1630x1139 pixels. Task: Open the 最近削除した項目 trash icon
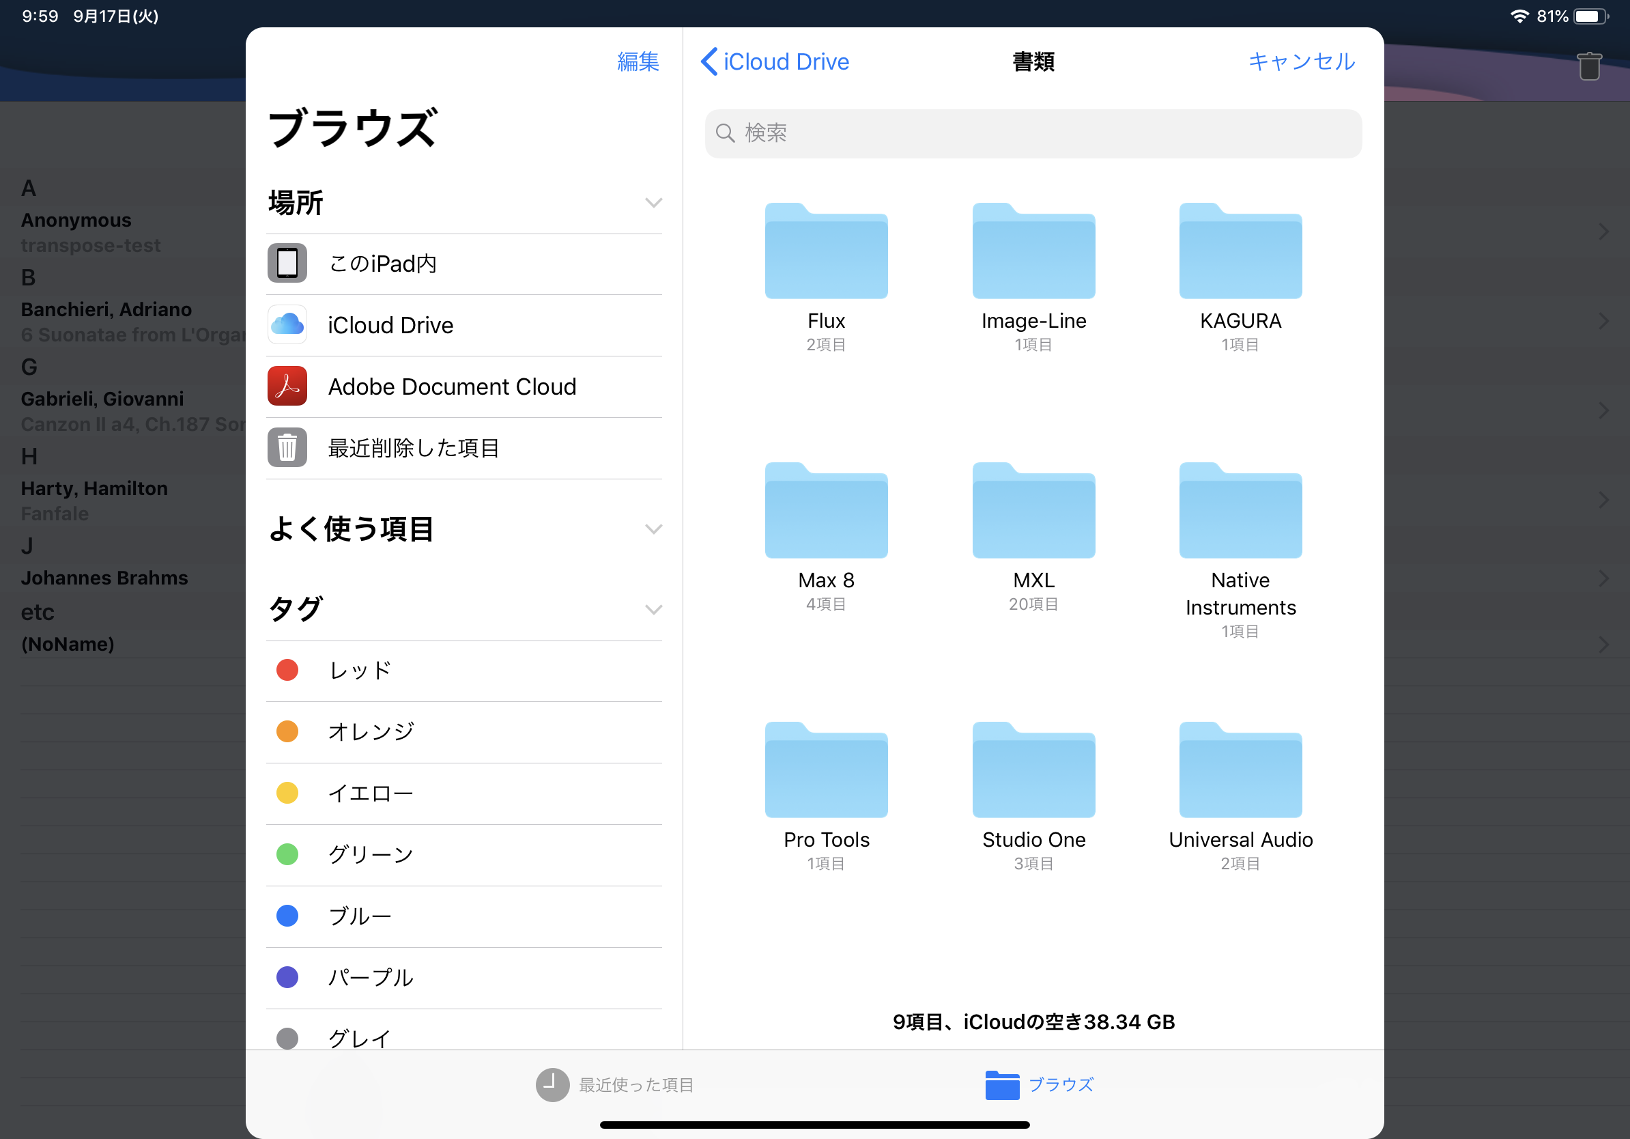[x=287, y=447]
